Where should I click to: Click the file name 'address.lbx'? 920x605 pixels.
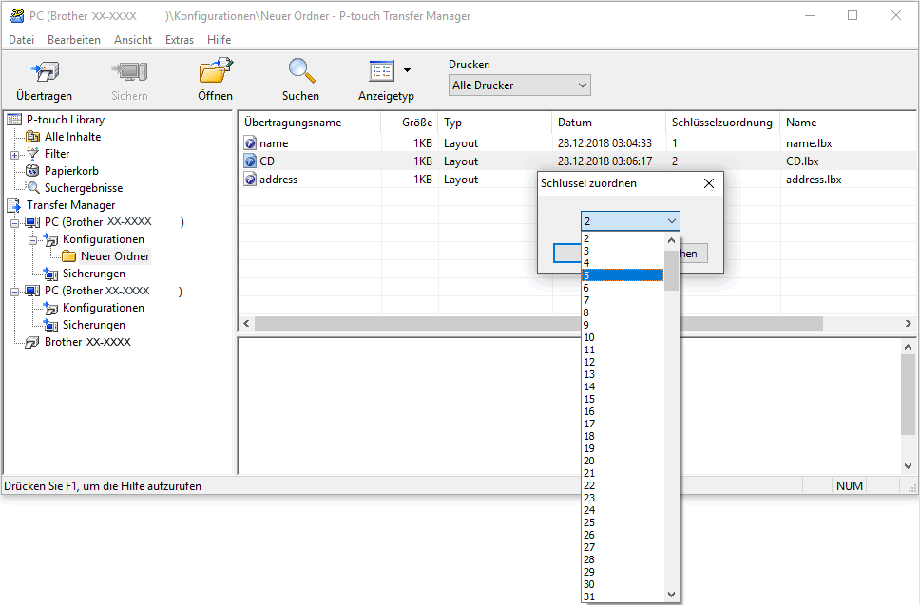tap(814, 180)
